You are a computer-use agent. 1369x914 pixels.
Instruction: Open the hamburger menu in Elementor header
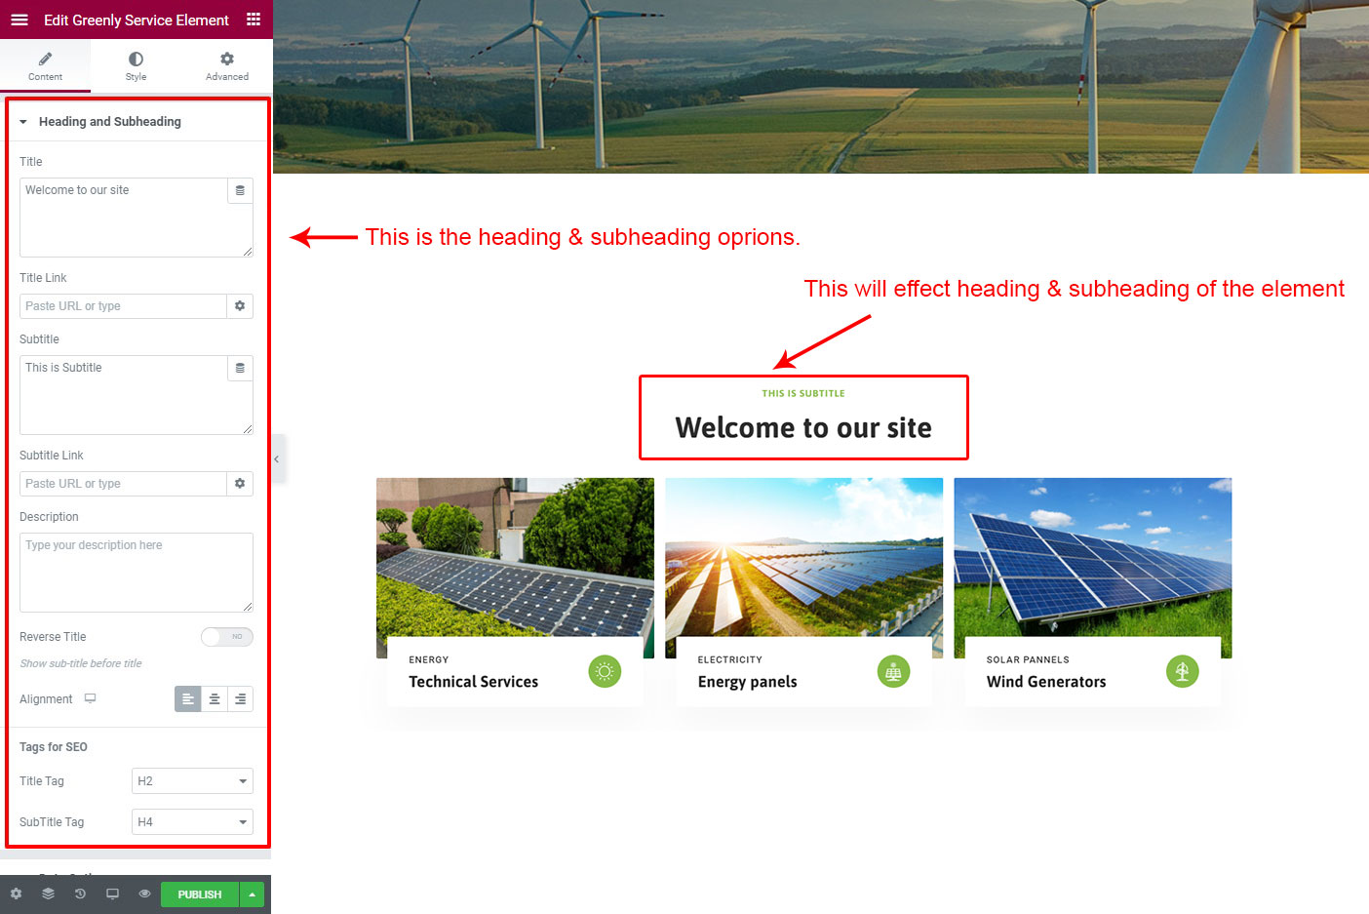coord(20,20)
